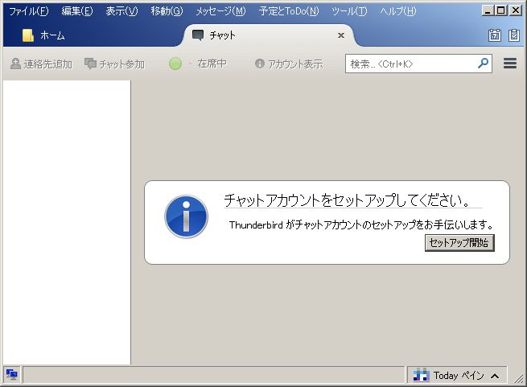527x387 pixels.
Task: Minimize the Thunderbird window
Action: 488,10
